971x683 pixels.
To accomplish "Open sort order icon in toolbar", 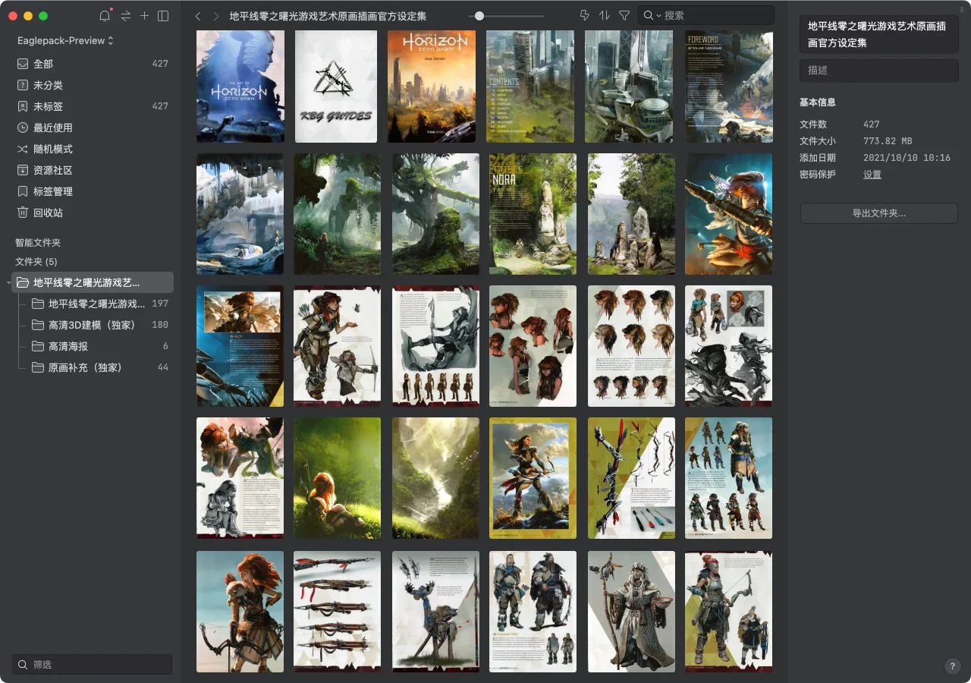I will [x=604, y=15].
